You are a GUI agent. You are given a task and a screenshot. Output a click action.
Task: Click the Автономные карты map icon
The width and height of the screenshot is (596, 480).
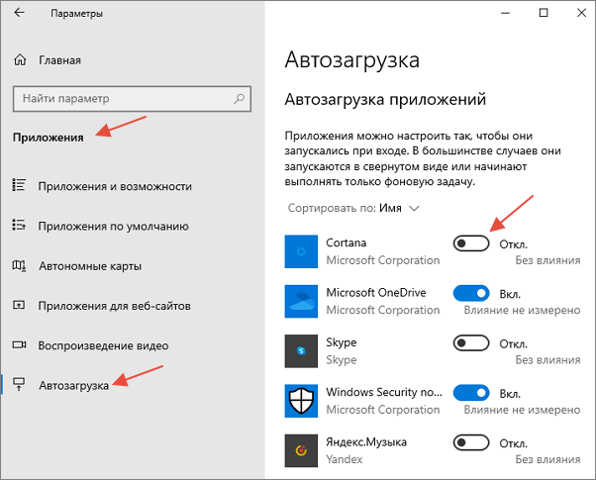tap(19, 265)
